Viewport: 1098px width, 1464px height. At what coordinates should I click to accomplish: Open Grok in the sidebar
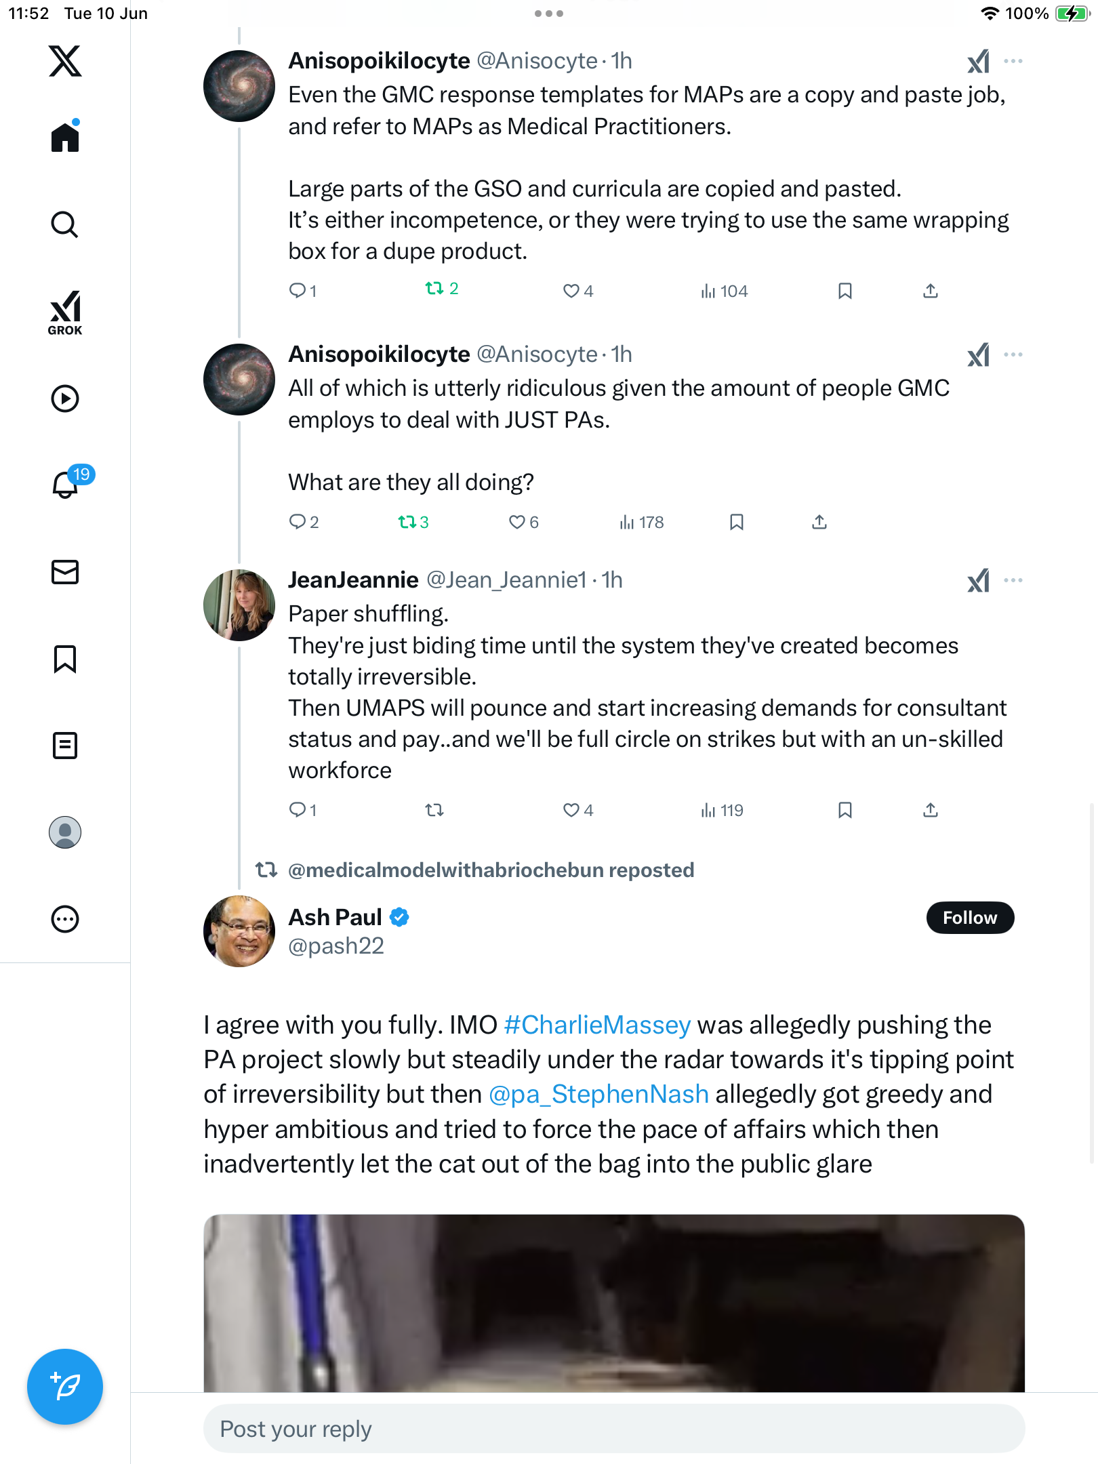[x=65, y=313]
